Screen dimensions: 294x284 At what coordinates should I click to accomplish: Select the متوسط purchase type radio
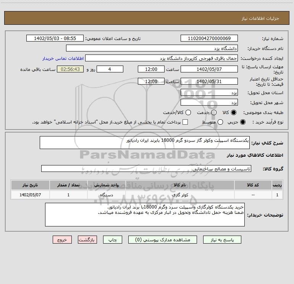tap(220, 122)
